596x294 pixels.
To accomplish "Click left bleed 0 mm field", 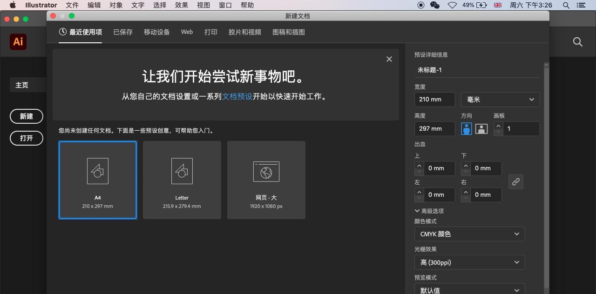I will pyautogui.click(x=440, y=195).
